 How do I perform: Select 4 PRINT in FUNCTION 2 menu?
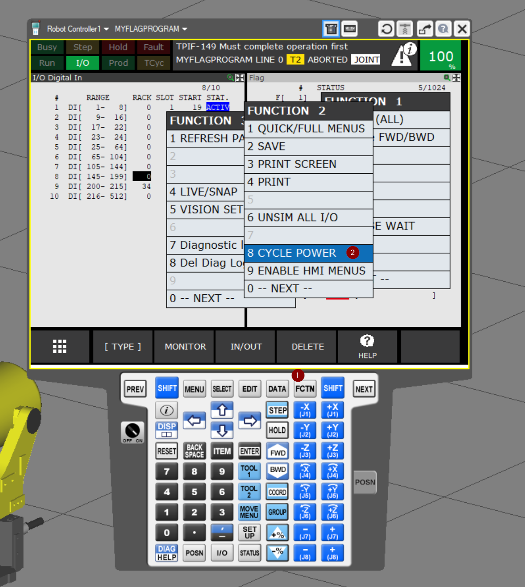[x=308, y=182]
